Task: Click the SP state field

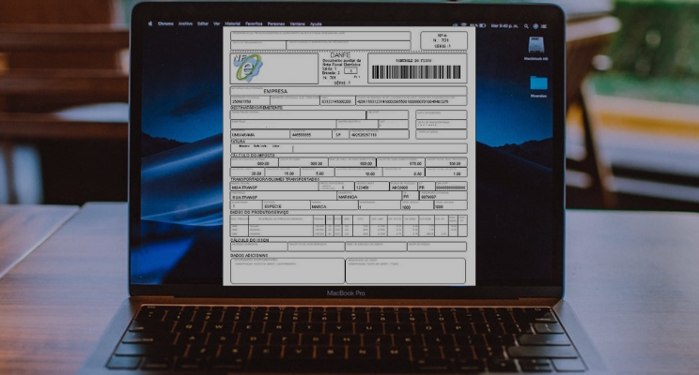Action: (x=340, y=134)
